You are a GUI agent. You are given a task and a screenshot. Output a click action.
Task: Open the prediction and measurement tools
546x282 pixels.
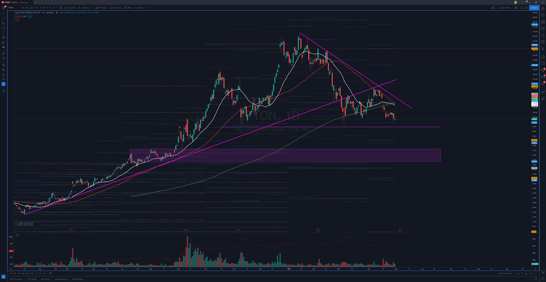point(3,43)
